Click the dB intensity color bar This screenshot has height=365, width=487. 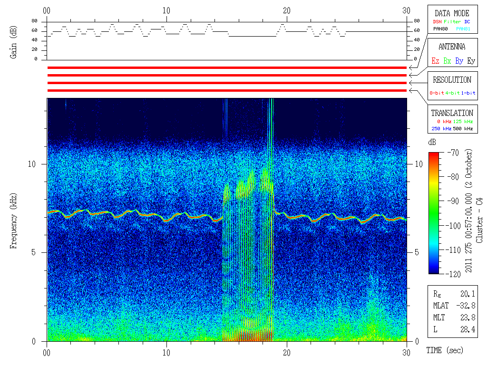tap(434, 213)
